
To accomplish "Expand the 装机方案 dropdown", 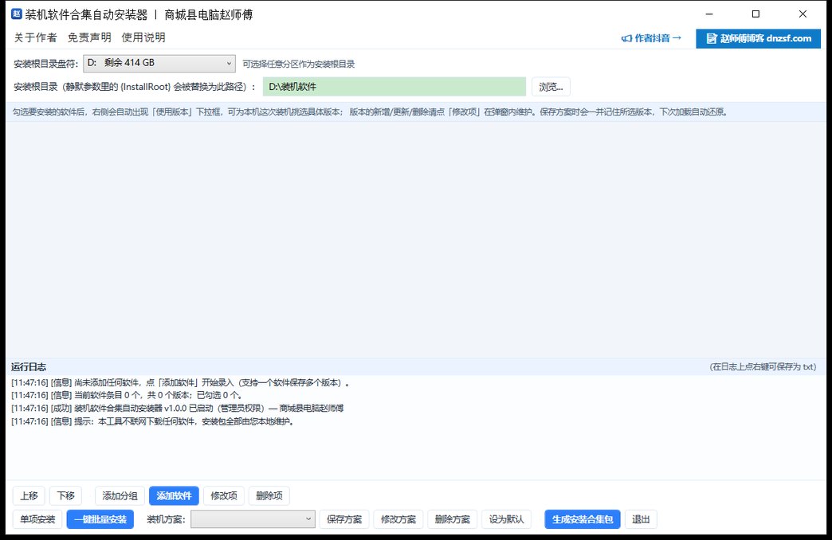I will tap(253, 519).
